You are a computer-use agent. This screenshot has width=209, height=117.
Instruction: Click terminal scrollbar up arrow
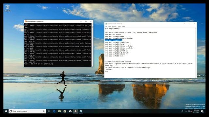pyautogui.click(x=92, y=24)
